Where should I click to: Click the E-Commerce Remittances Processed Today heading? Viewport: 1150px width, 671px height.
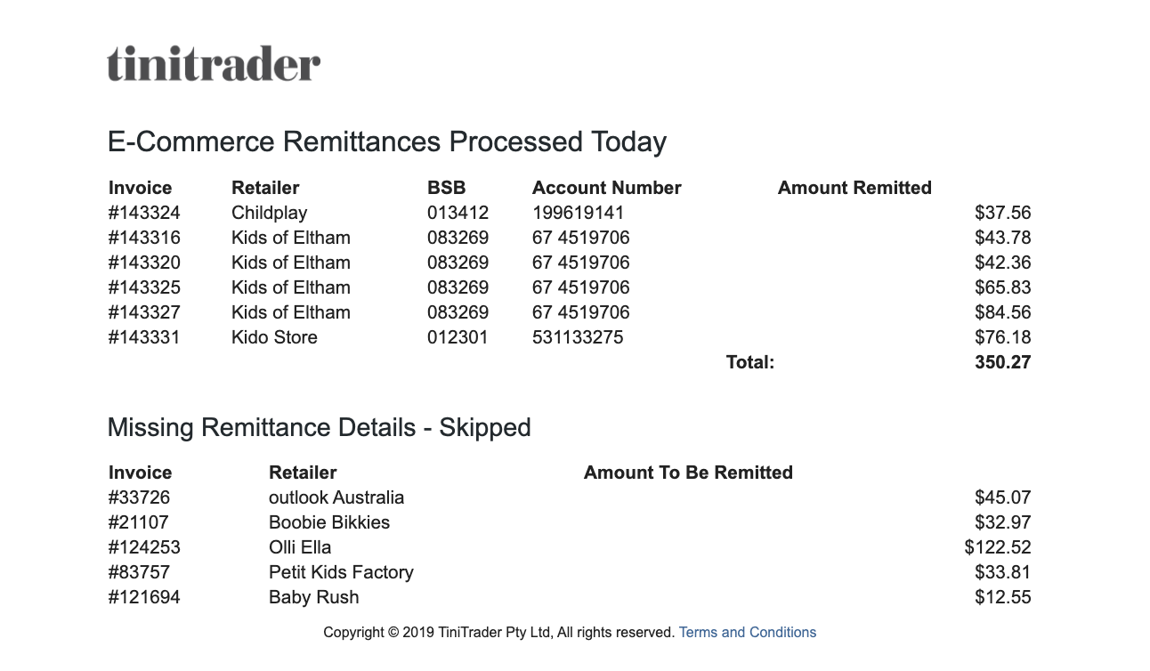[387, 142]
